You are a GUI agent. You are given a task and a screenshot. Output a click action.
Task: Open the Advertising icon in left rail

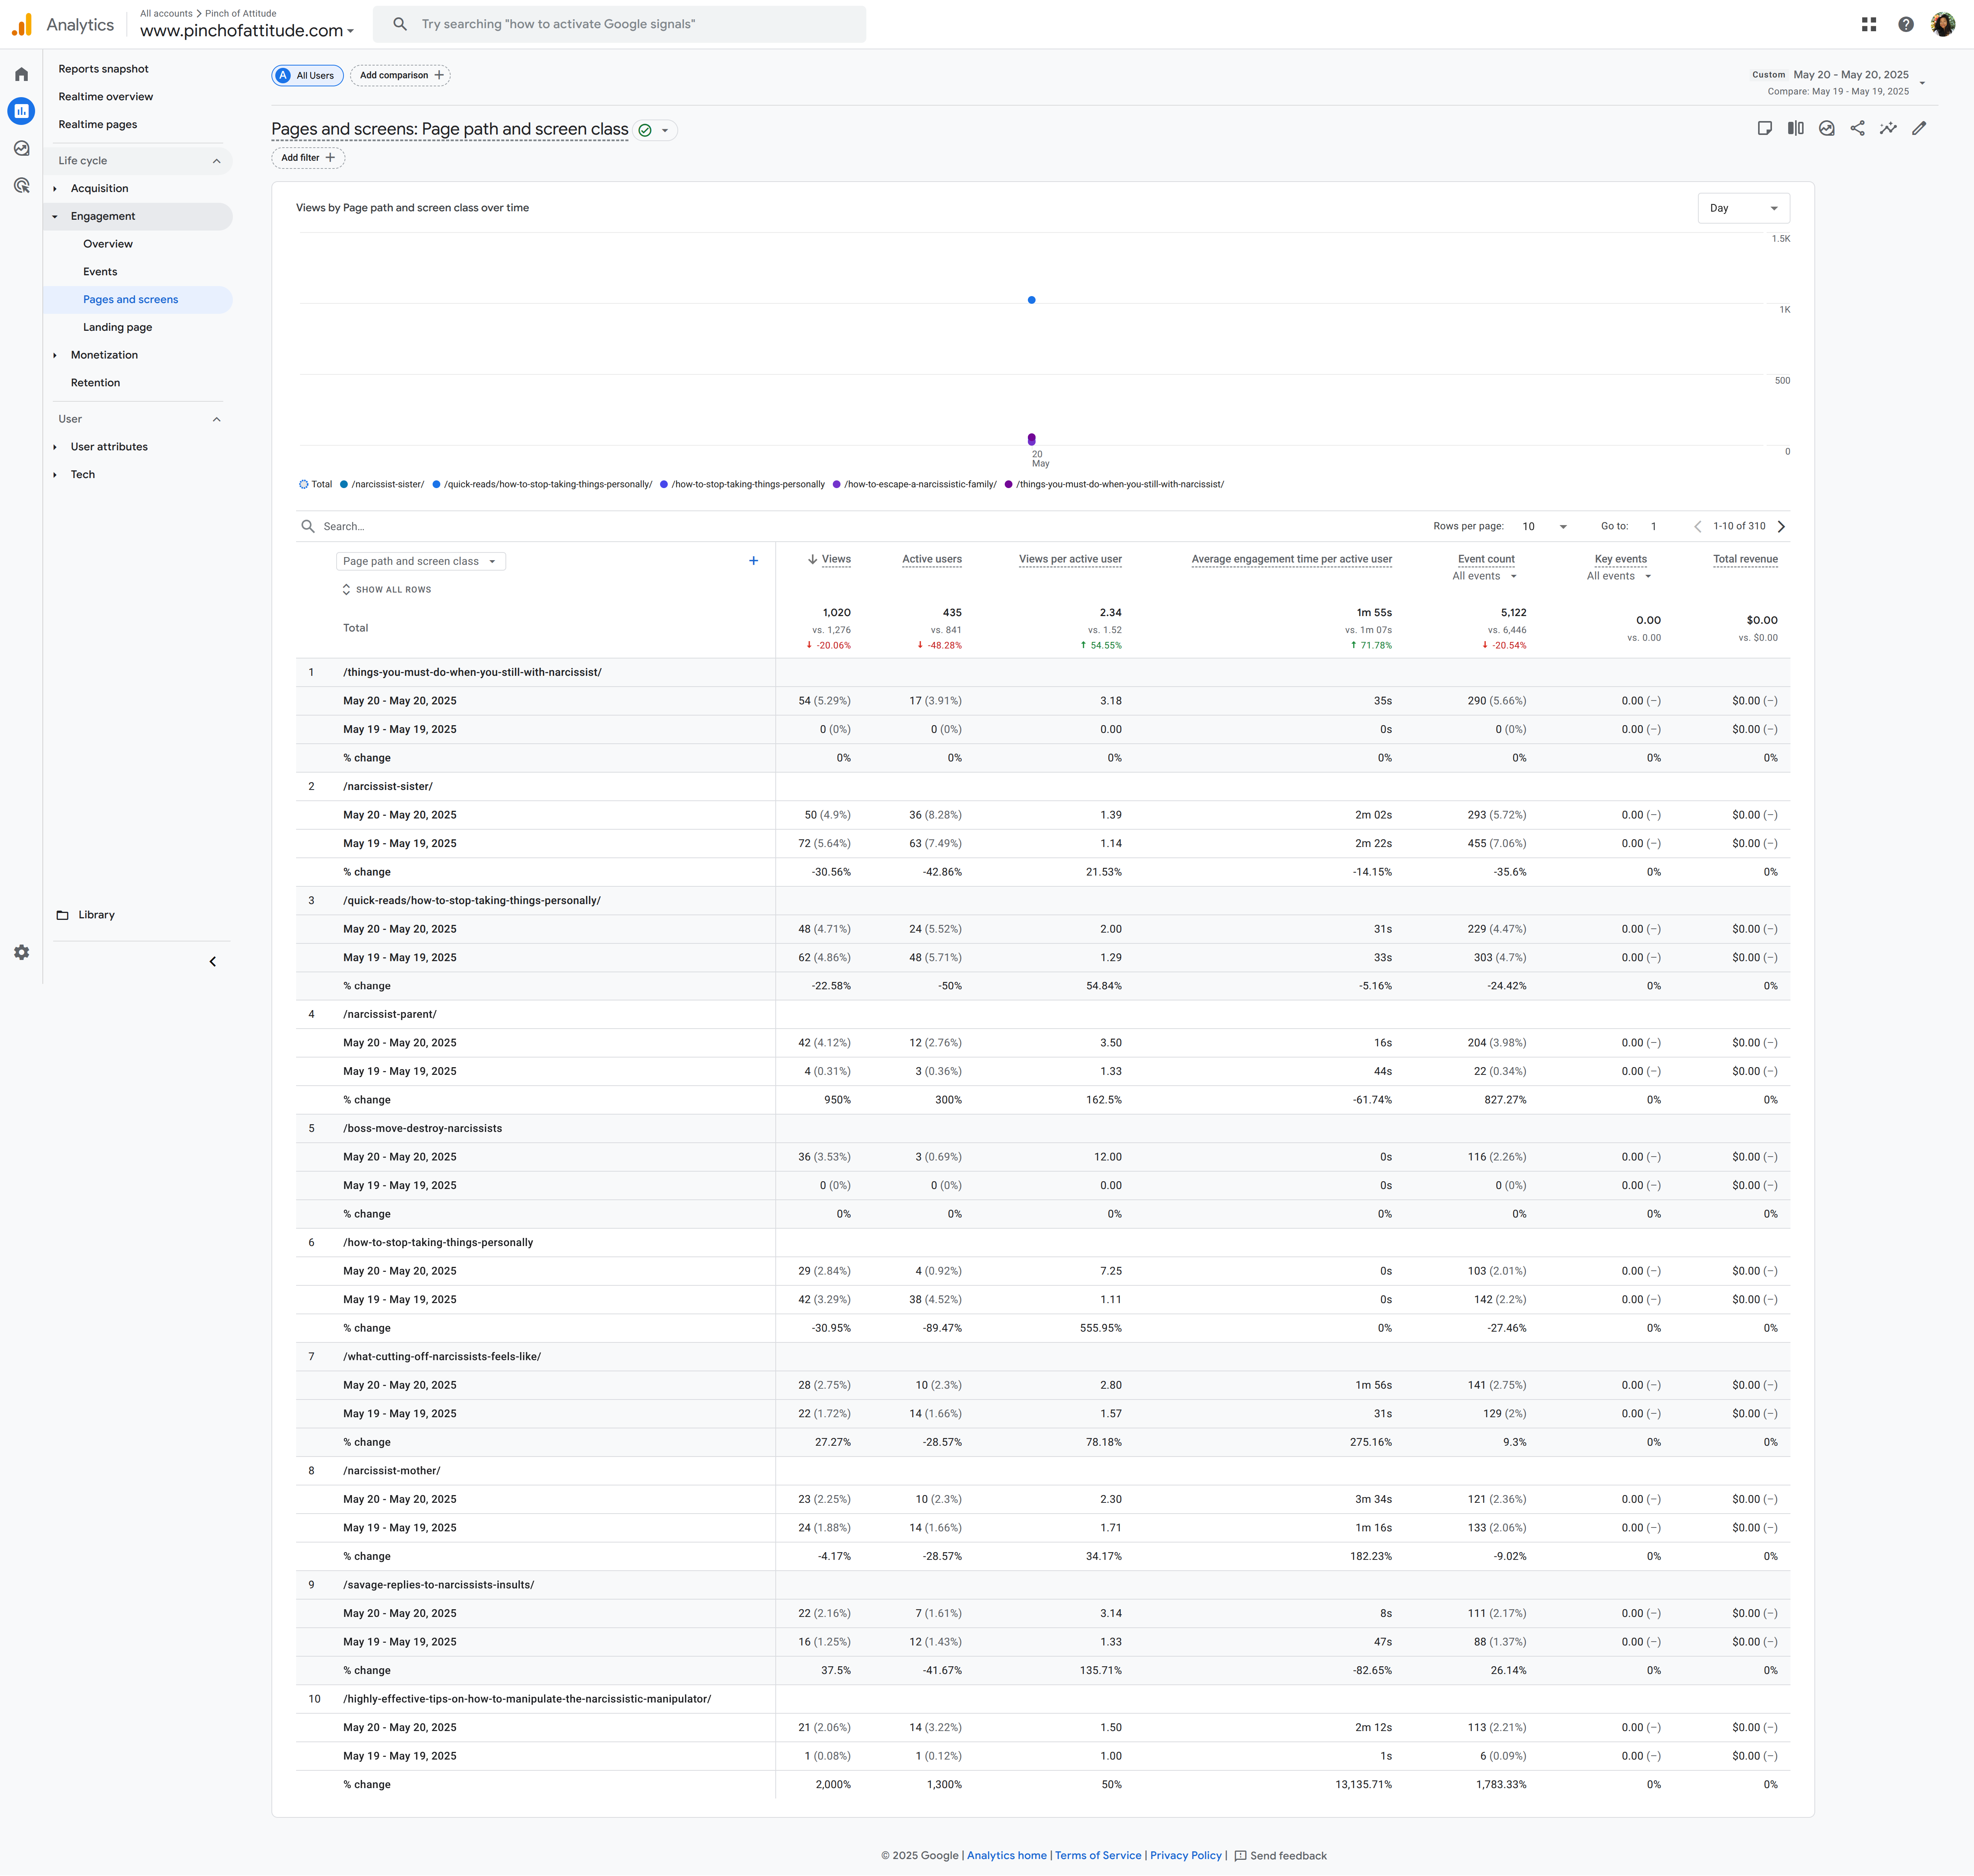pyautogui.click(x=21, y=185)
